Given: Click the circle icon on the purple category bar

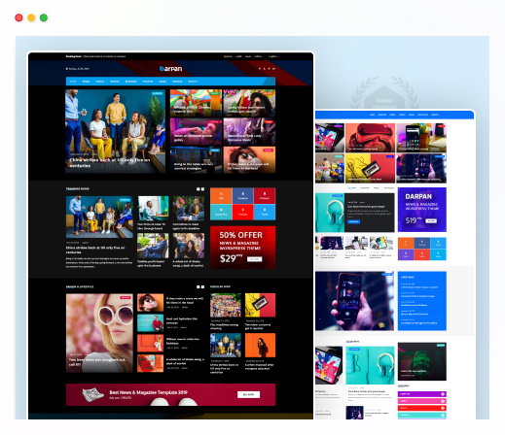Looking at the screenshot, I should tap(443, 394).
